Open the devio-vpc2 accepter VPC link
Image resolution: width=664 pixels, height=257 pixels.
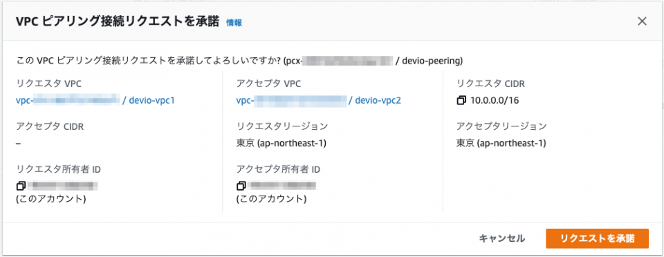[x=318, y=101]
